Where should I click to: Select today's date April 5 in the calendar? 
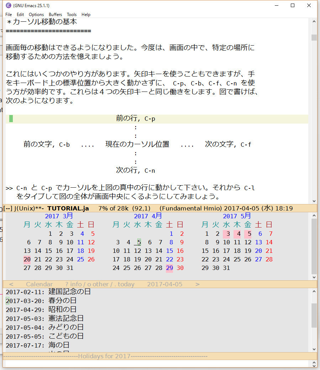[139, 242]
